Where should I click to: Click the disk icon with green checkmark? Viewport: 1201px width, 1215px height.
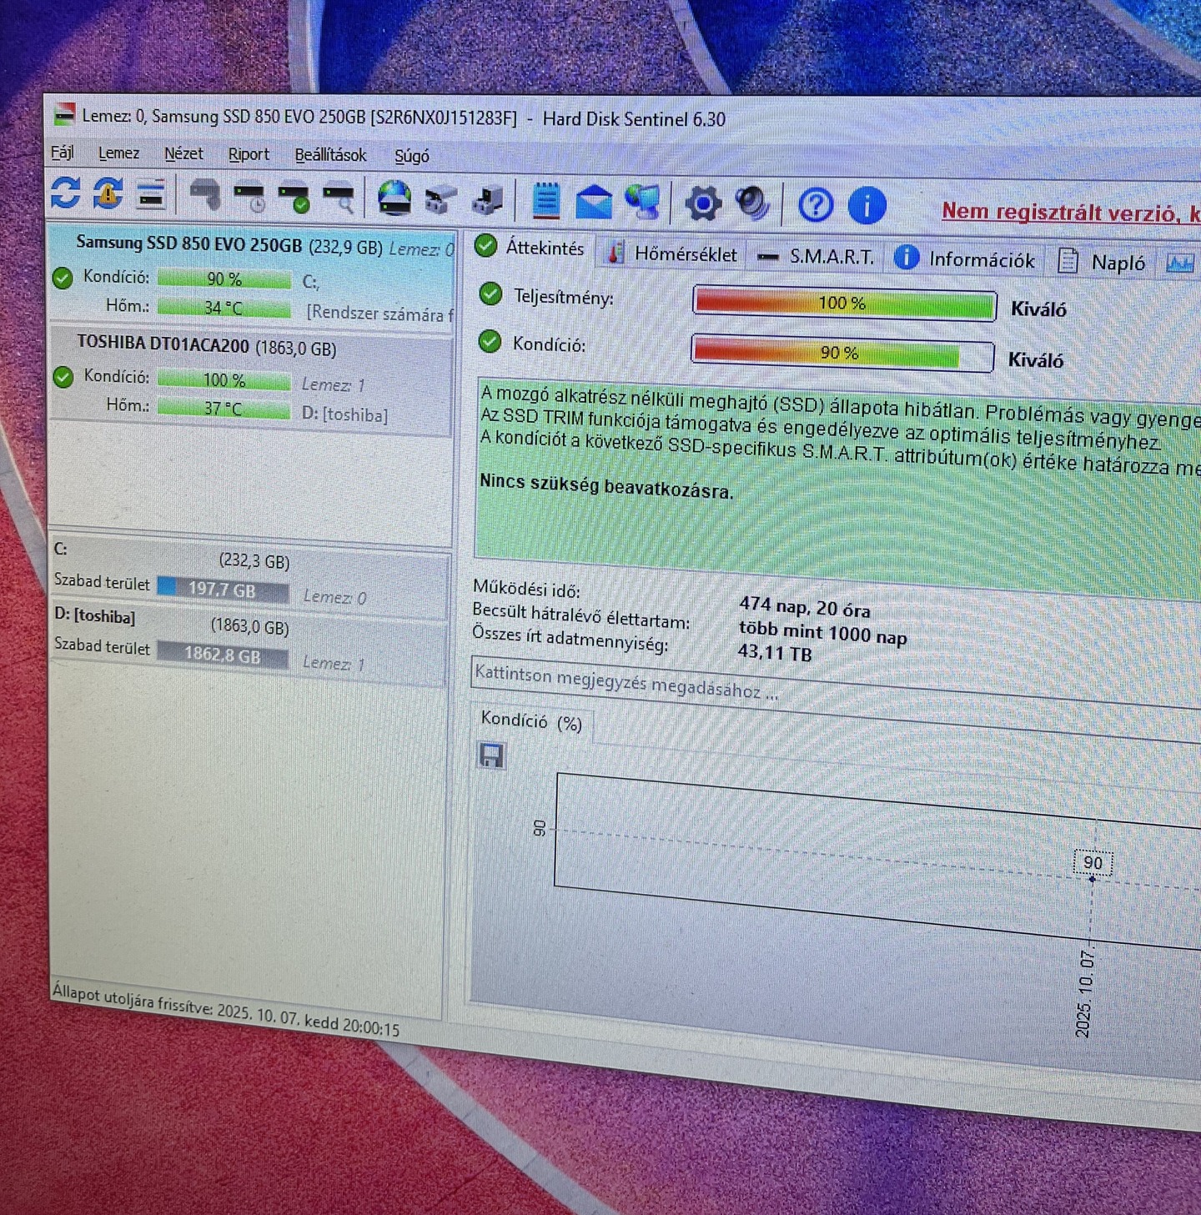click(x=294, y=198)
